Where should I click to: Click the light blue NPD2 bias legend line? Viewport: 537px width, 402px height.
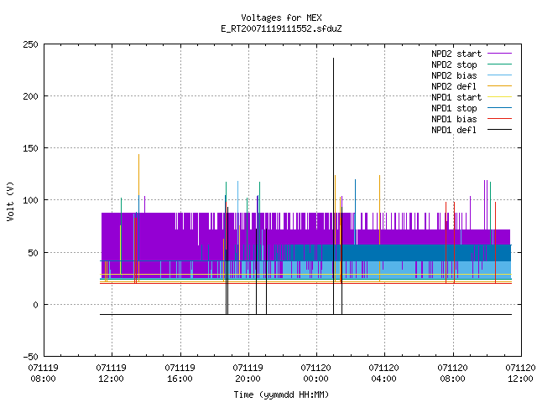pyautogui.click(x=499, y=75)
